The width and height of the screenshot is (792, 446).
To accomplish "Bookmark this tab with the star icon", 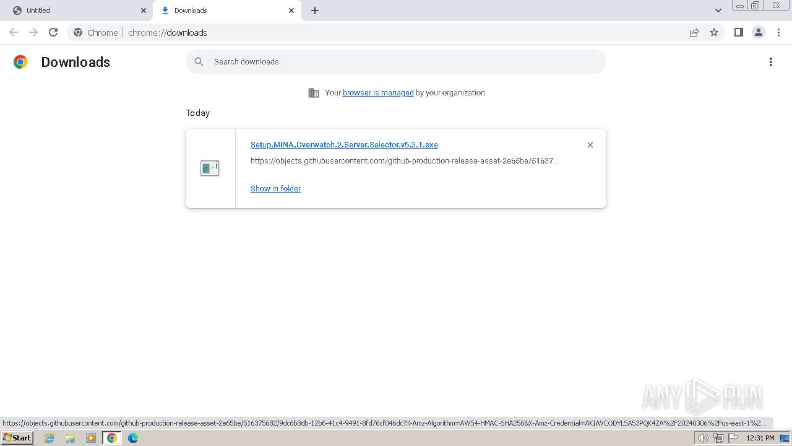I will 714,32.
